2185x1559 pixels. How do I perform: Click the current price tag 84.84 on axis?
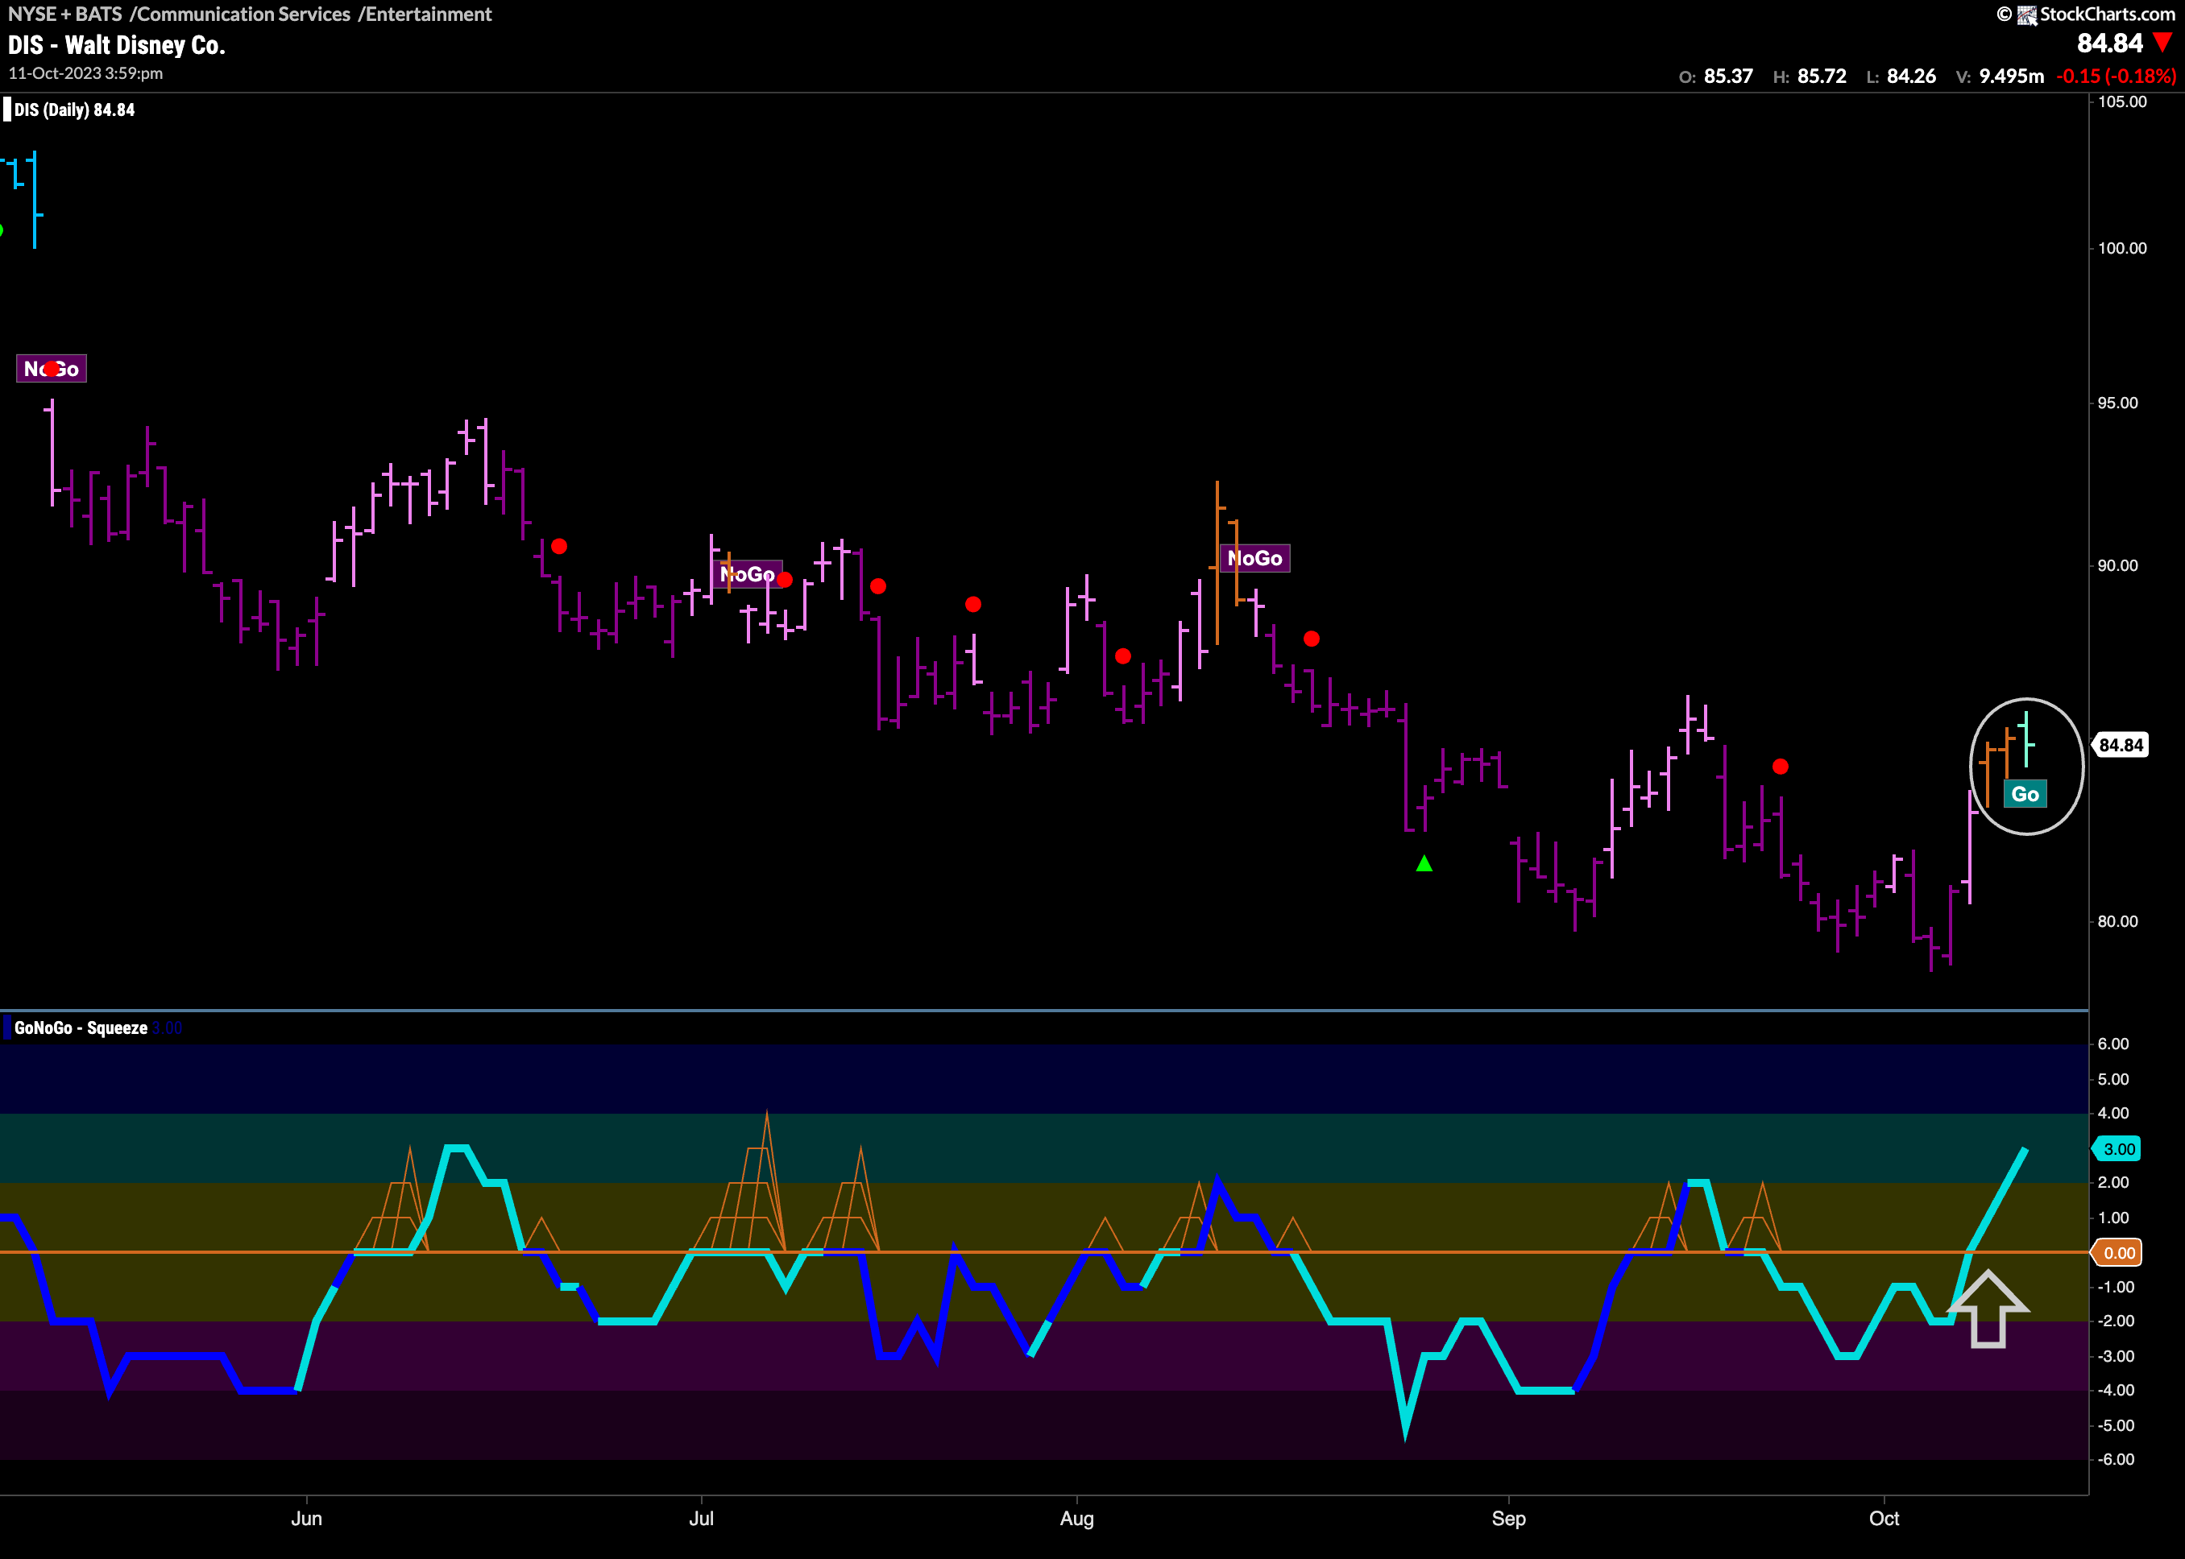[x=2121, y=745]
